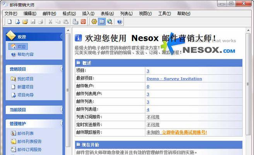This screenshot has height=155, width=254.
Task: Open 我的项目 in the sidebar
Action: 26,79
